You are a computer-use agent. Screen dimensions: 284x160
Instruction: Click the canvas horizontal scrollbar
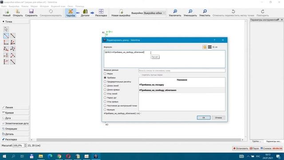click(x=137, y=140)
